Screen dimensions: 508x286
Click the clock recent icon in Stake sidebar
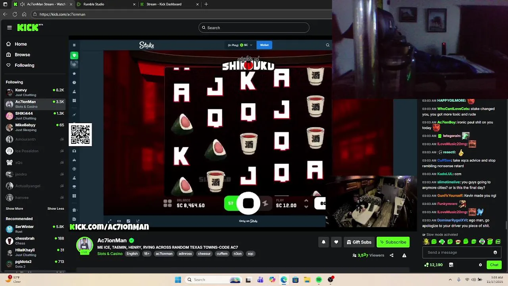(x=74, y=83)
